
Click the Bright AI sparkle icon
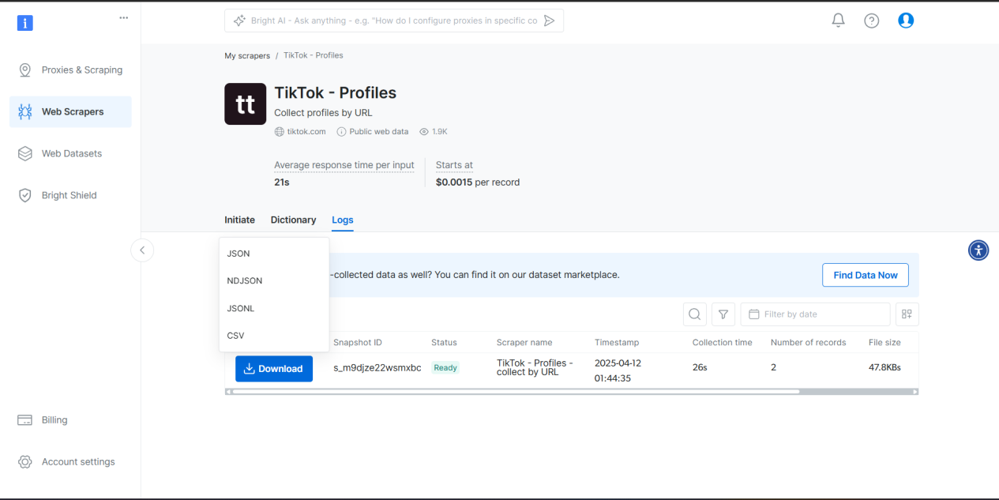[x=240, y=21]
